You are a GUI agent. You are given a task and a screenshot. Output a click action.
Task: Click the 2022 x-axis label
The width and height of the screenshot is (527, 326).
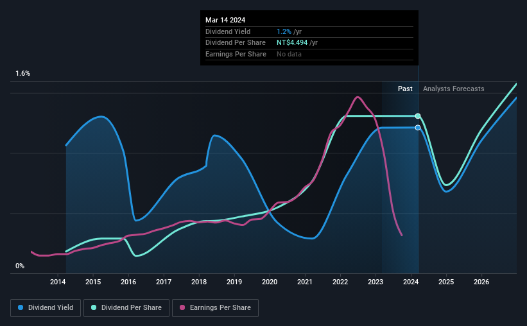[340, 282]
